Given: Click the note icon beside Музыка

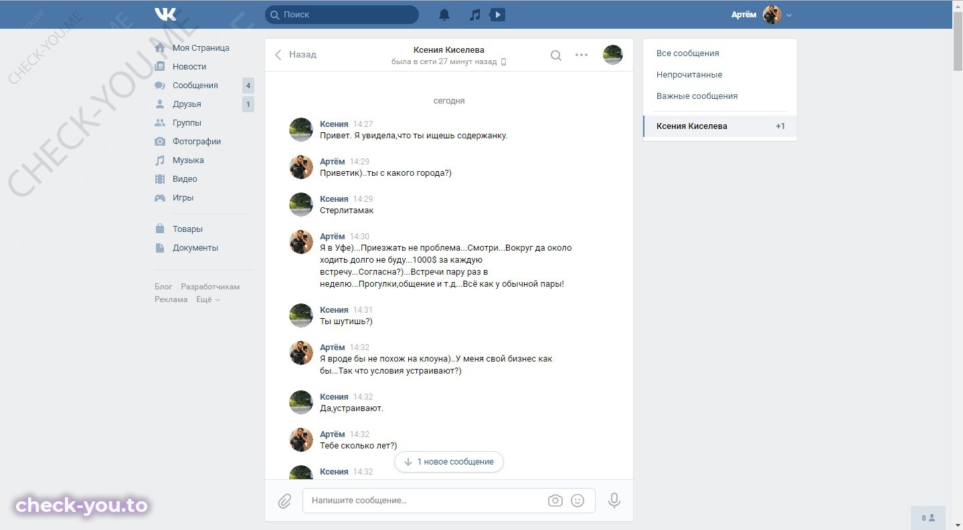Looking at the screenshot, I should pyautogui.click(x=160, y=160).
